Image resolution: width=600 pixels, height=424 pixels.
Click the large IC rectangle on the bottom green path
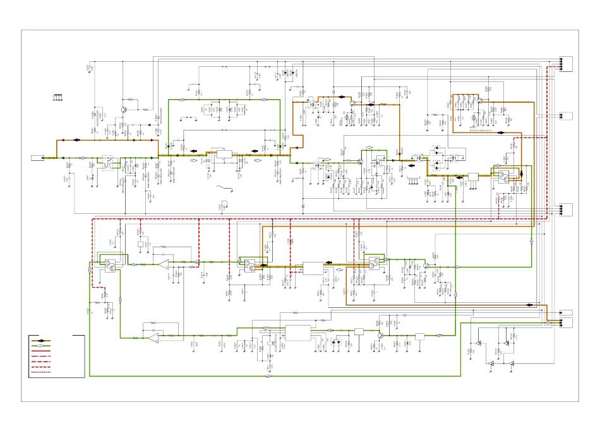[x=297, y=333]
